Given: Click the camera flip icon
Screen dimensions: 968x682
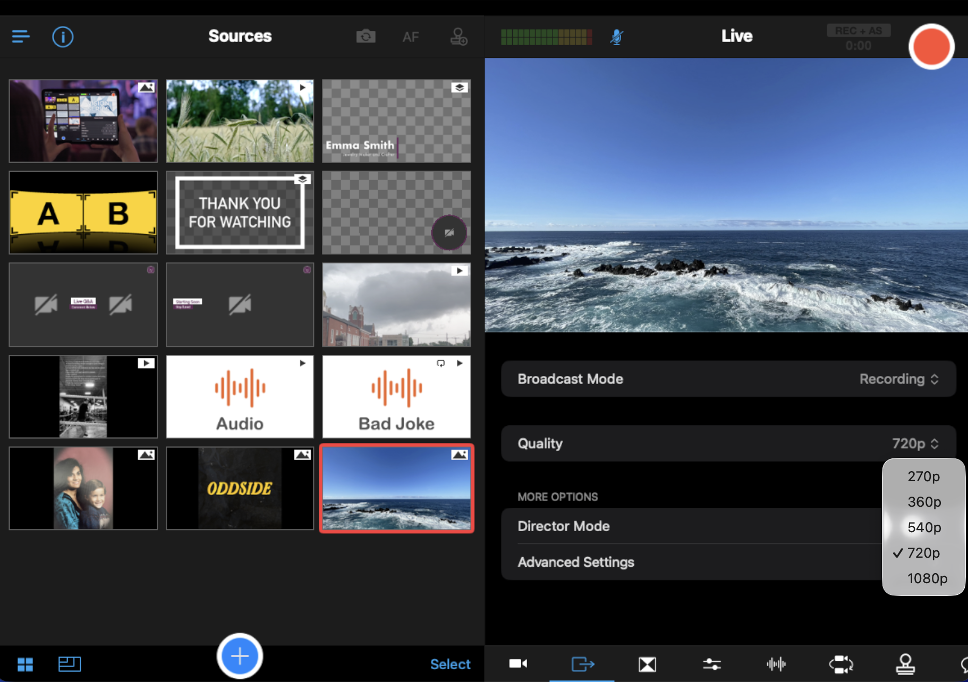Looking at the screenshot, I should point(366,37).
